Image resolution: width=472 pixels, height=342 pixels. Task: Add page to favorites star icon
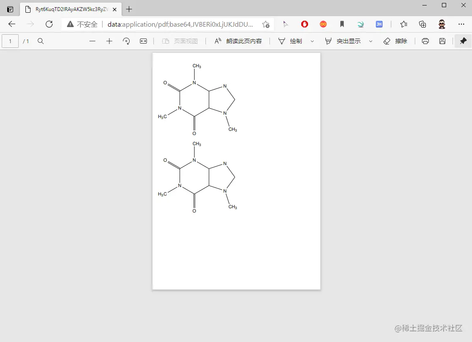pos(266,24)
